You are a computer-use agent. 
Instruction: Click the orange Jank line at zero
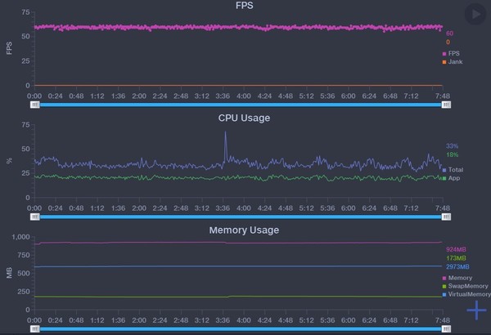(238, 85)
